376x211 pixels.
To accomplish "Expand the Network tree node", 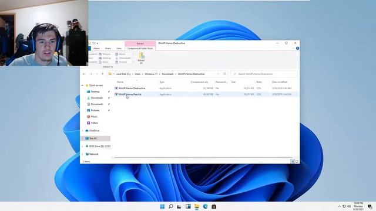I will 82,154.
